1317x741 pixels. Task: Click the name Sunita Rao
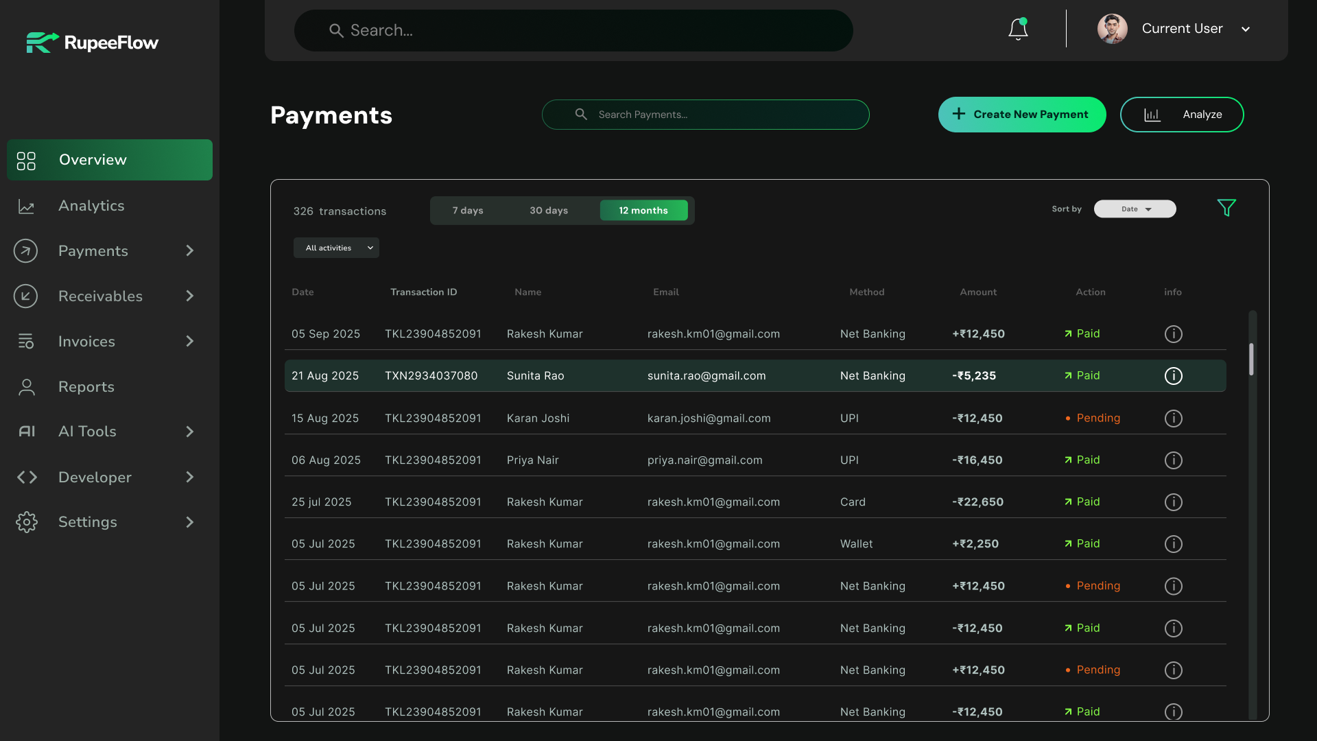(536, 376)
